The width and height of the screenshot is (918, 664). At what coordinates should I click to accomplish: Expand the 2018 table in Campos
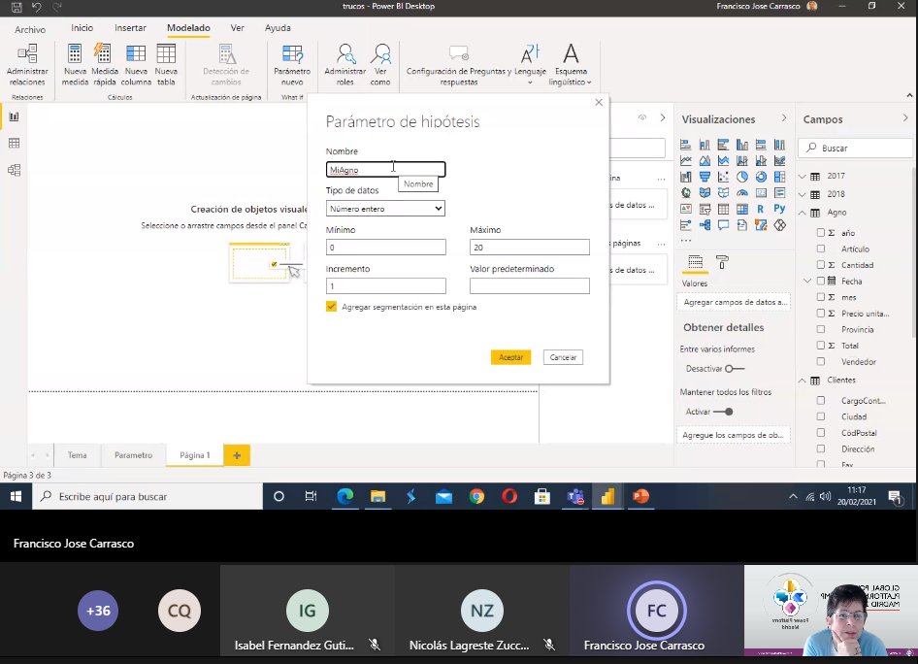coord(803,194)
